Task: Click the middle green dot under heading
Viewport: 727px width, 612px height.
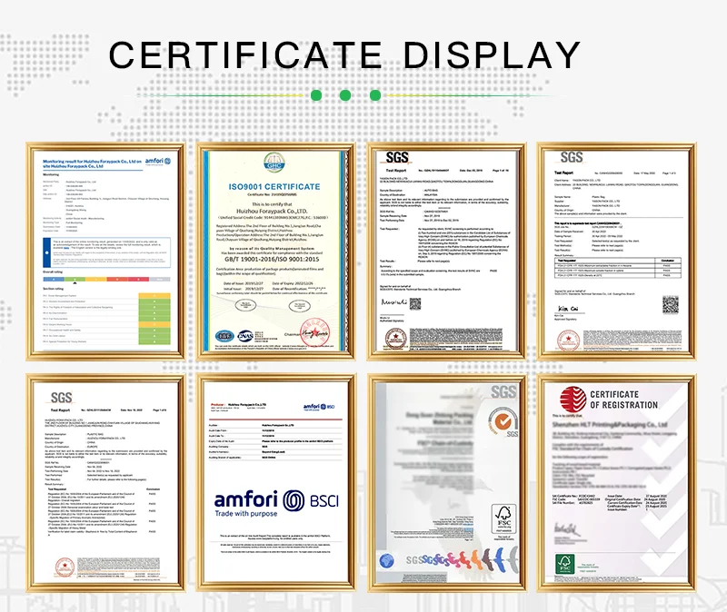Action: tap(345, 95)
